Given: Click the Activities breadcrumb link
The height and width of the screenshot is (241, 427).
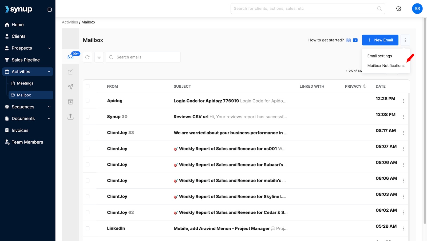Looking at the screenshot, I should click(70, 22).
